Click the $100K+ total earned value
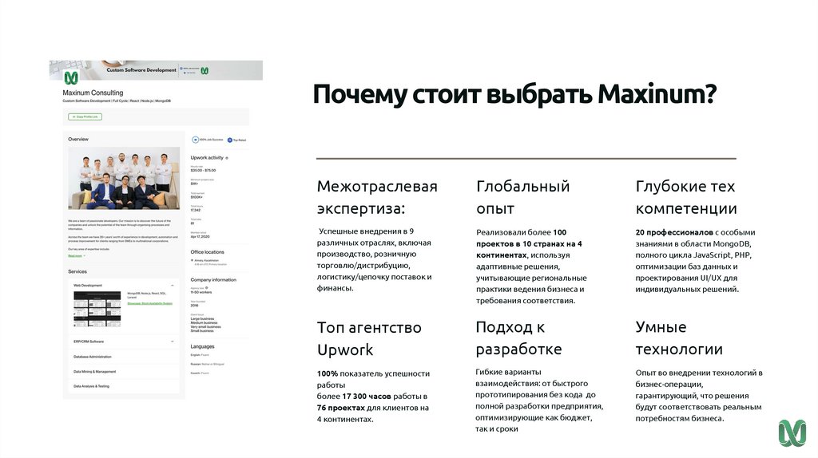This screenshot has height=458, width=818. coord(197,197)
